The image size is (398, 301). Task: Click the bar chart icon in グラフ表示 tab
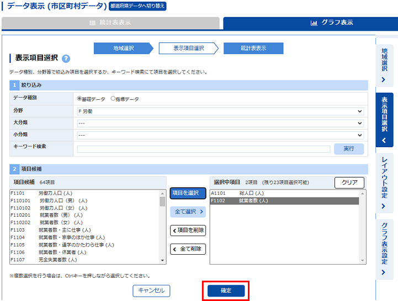pyautogui.click(x=314, y=23)
